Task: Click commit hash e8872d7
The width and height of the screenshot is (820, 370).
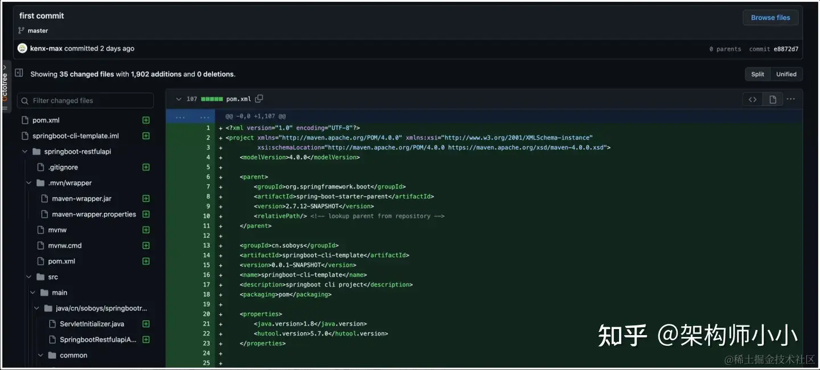Action: [x=786, y=49]
